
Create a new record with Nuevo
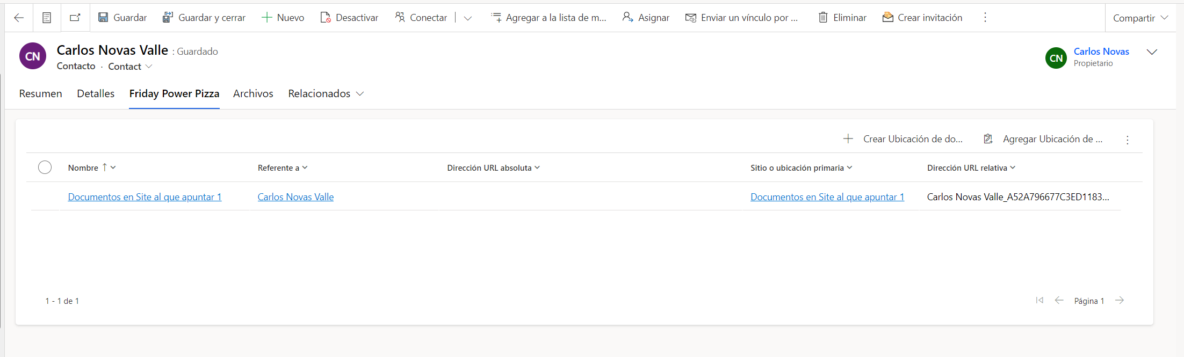coord(283,18)
